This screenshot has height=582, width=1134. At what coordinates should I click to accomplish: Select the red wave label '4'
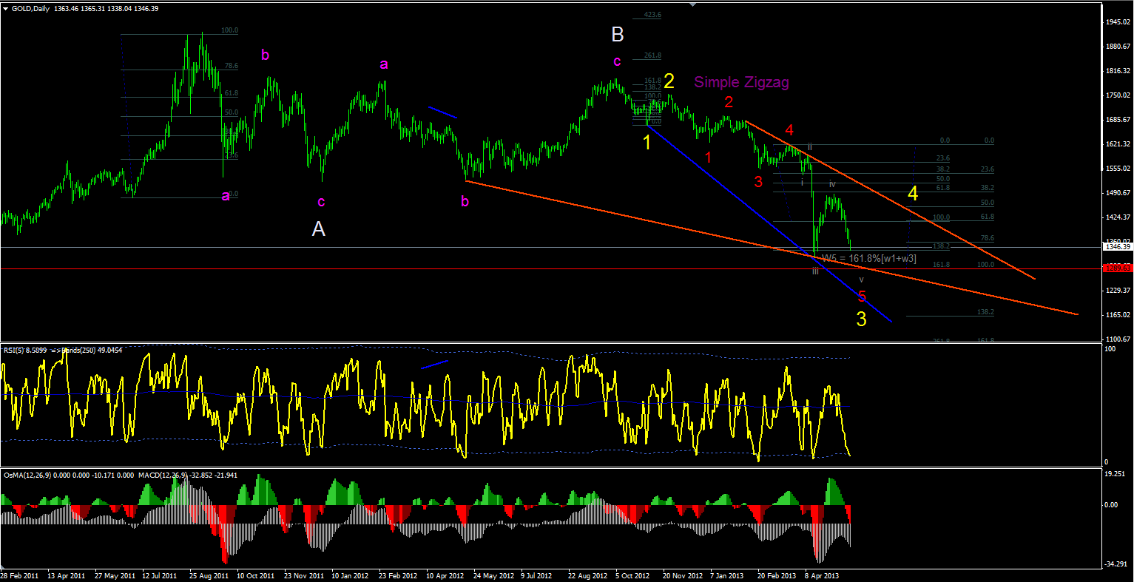[789, 131]
